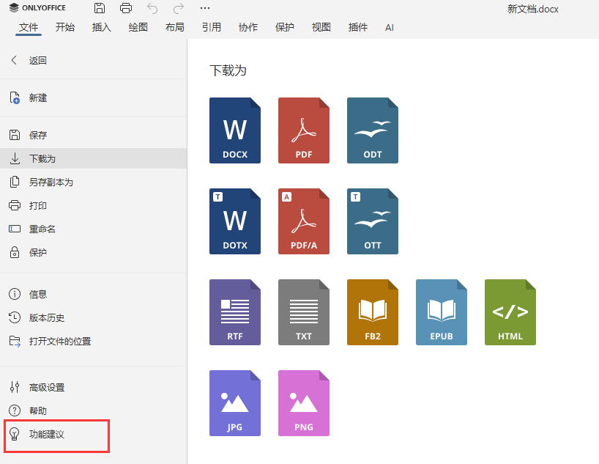This screenshot has width=599, height=464.
Task: Open the 绘图 tab
Action: point(138,27)
